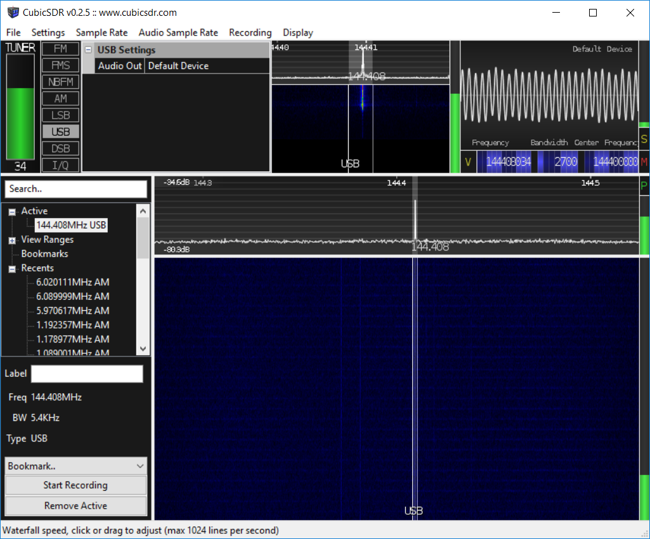Toggle the S solo mode button
Screen dimensions: 650x539
point(644,140)
